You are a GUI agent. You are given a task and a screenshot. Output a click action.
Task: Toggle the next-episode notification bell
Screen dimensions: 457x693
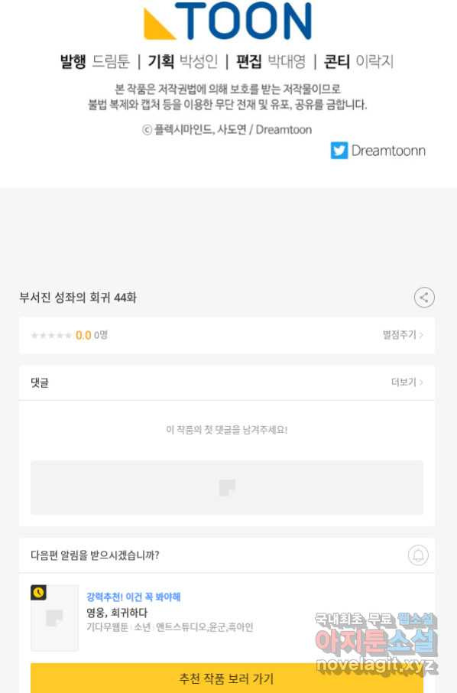point(418,555)
